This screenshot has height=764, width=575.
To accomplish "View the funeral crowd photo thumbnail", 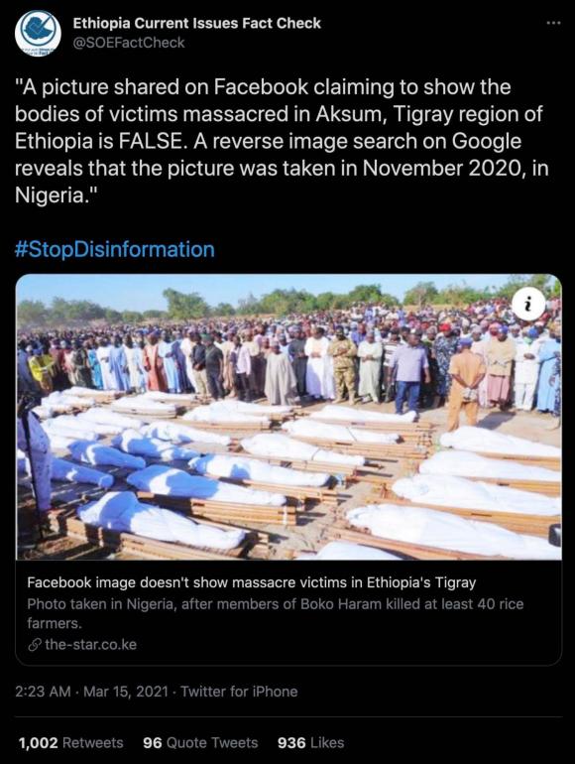I will (x=288, y=417).
